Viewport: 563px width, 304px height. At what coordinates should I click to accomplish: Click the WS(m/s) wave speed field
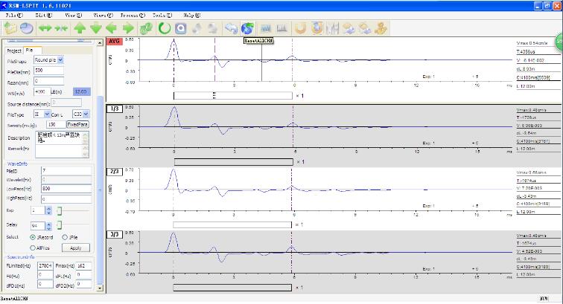(42, 91)
